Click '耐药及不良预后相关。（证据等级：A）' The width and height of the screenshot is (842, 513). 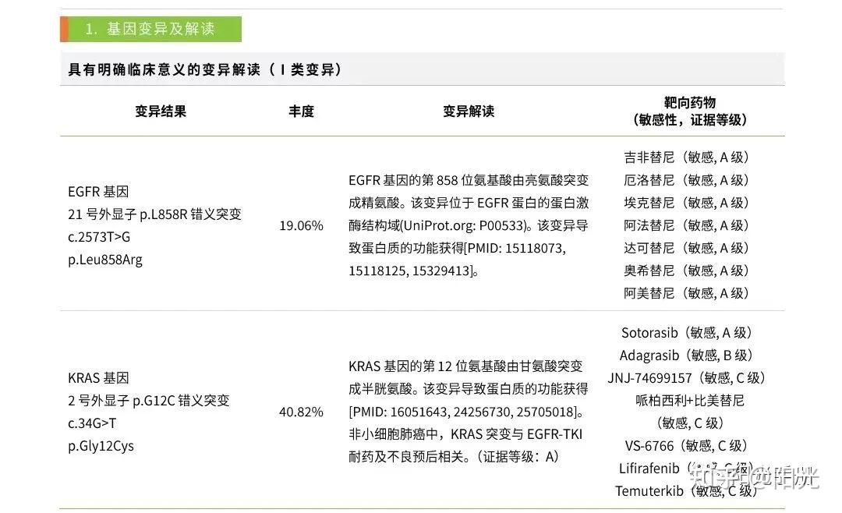pyautogui.click(x=455, y=457)
